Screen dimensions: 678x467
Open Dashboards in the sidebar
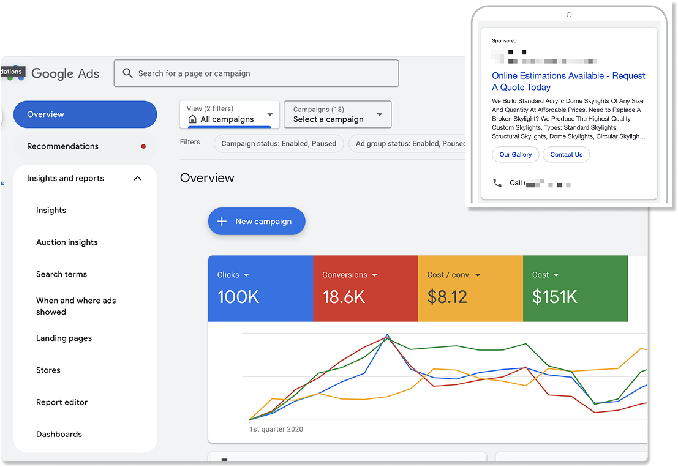coord(59,434)
